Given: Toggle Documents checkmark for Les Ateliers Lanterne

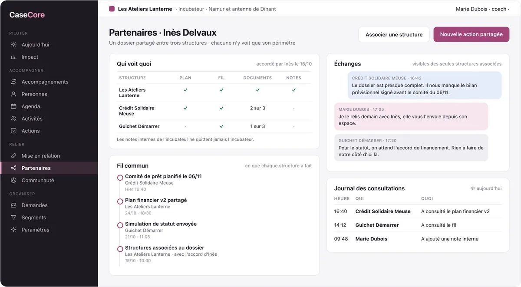Looking at the screenshot, I should [x=257, y=90].
